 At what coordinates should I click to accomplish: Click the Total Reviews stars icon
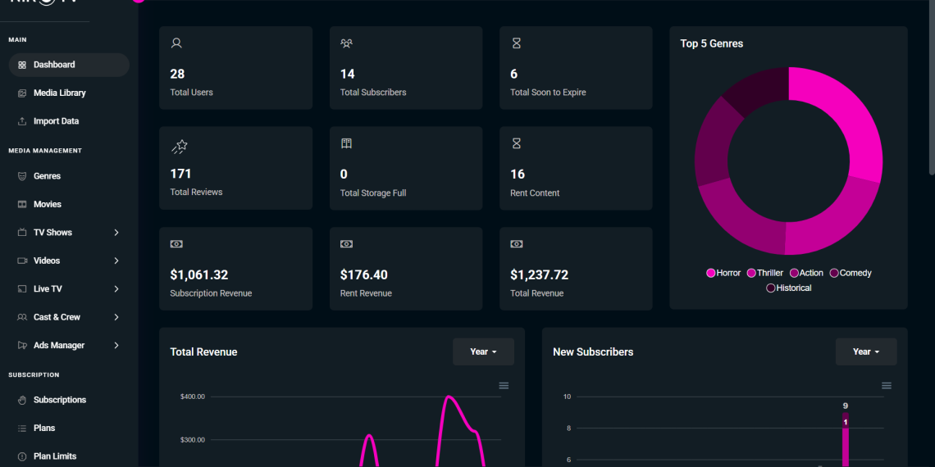point(180,146)
